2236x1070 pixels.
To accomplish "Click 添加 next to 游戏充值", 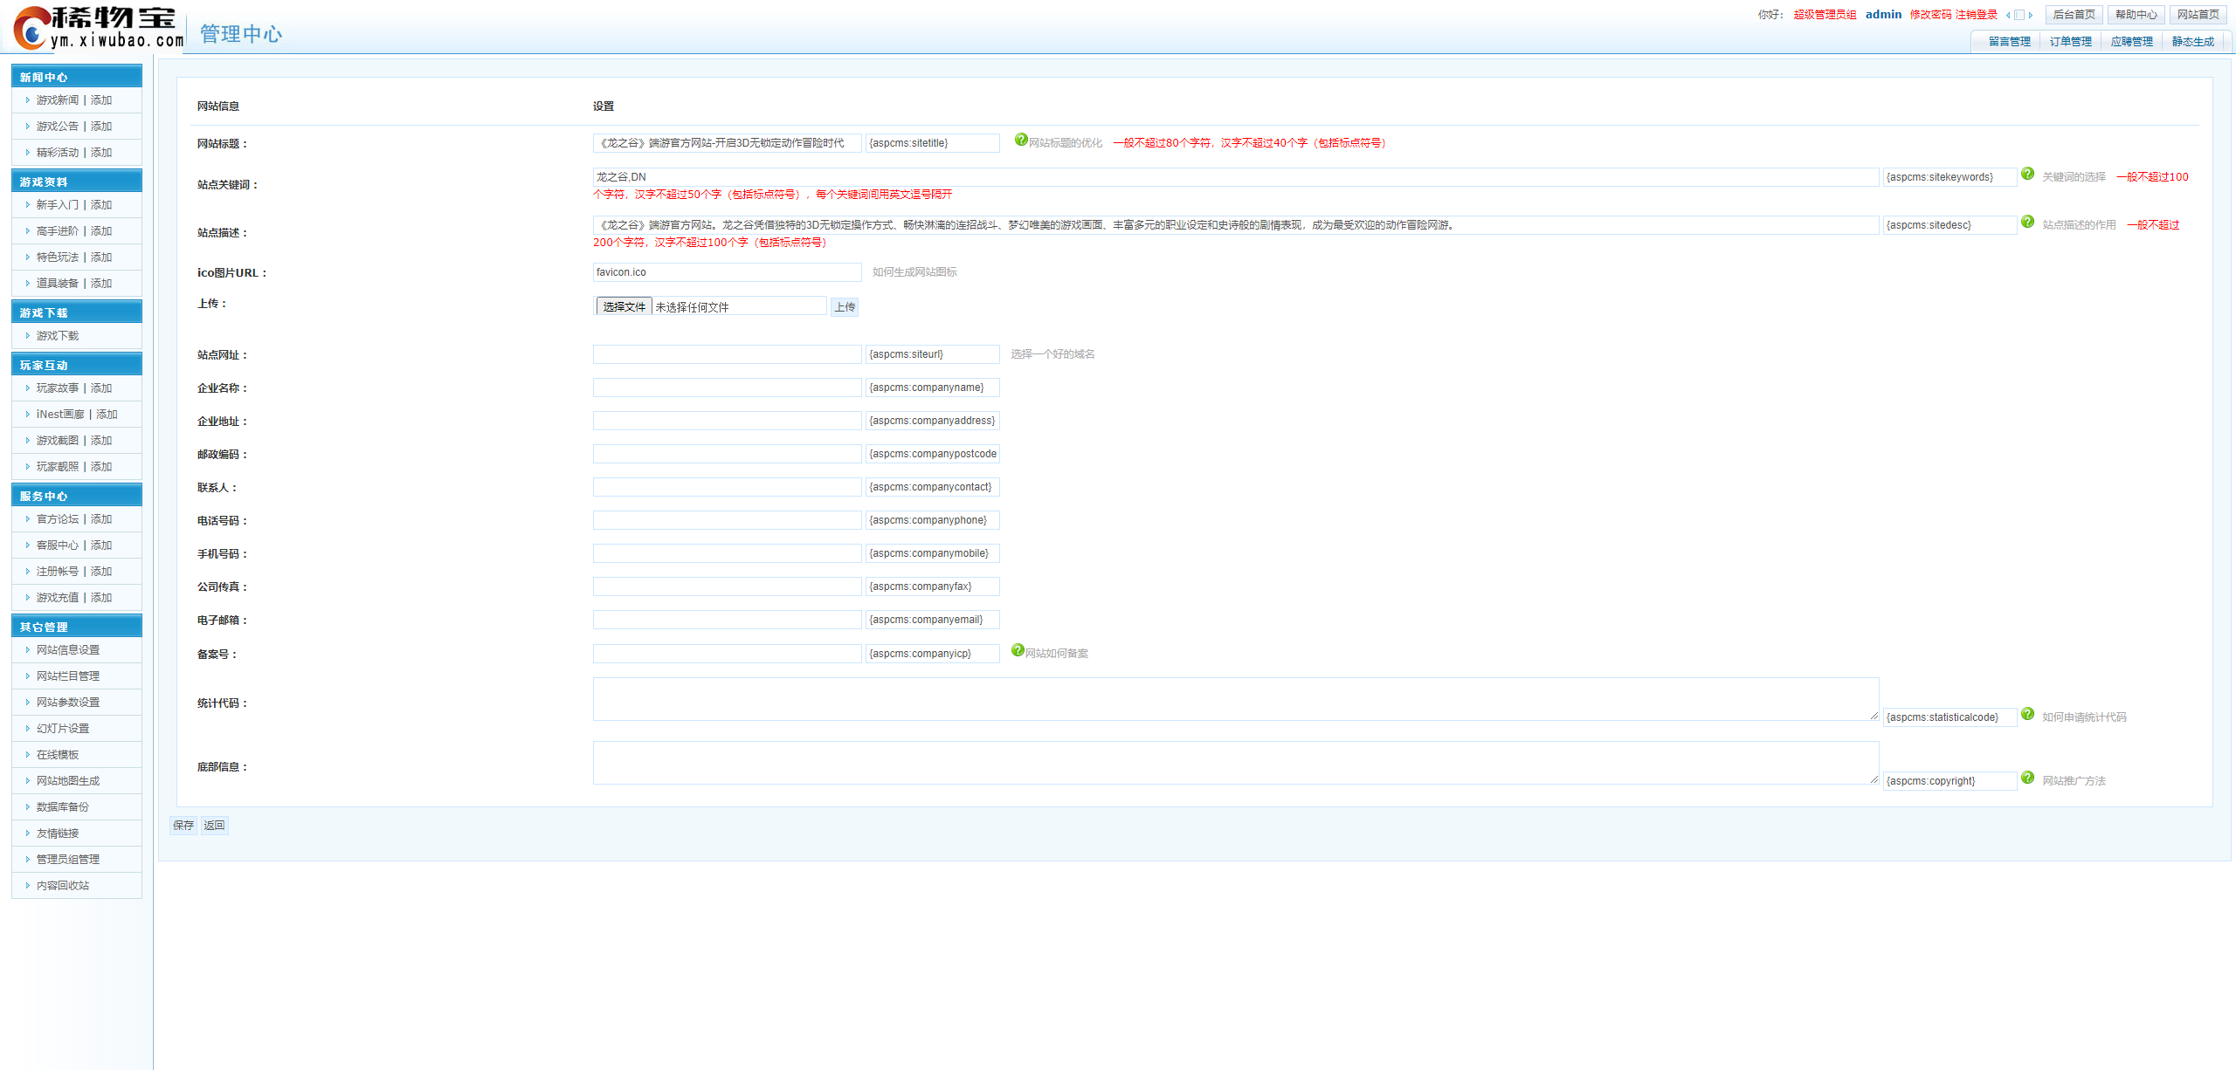I will pos(101,598).
